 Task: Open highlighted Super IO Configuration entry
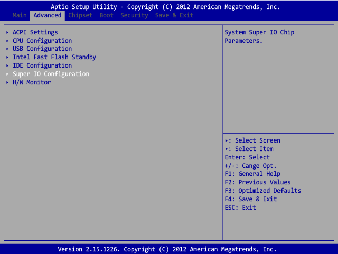point(51,74)
